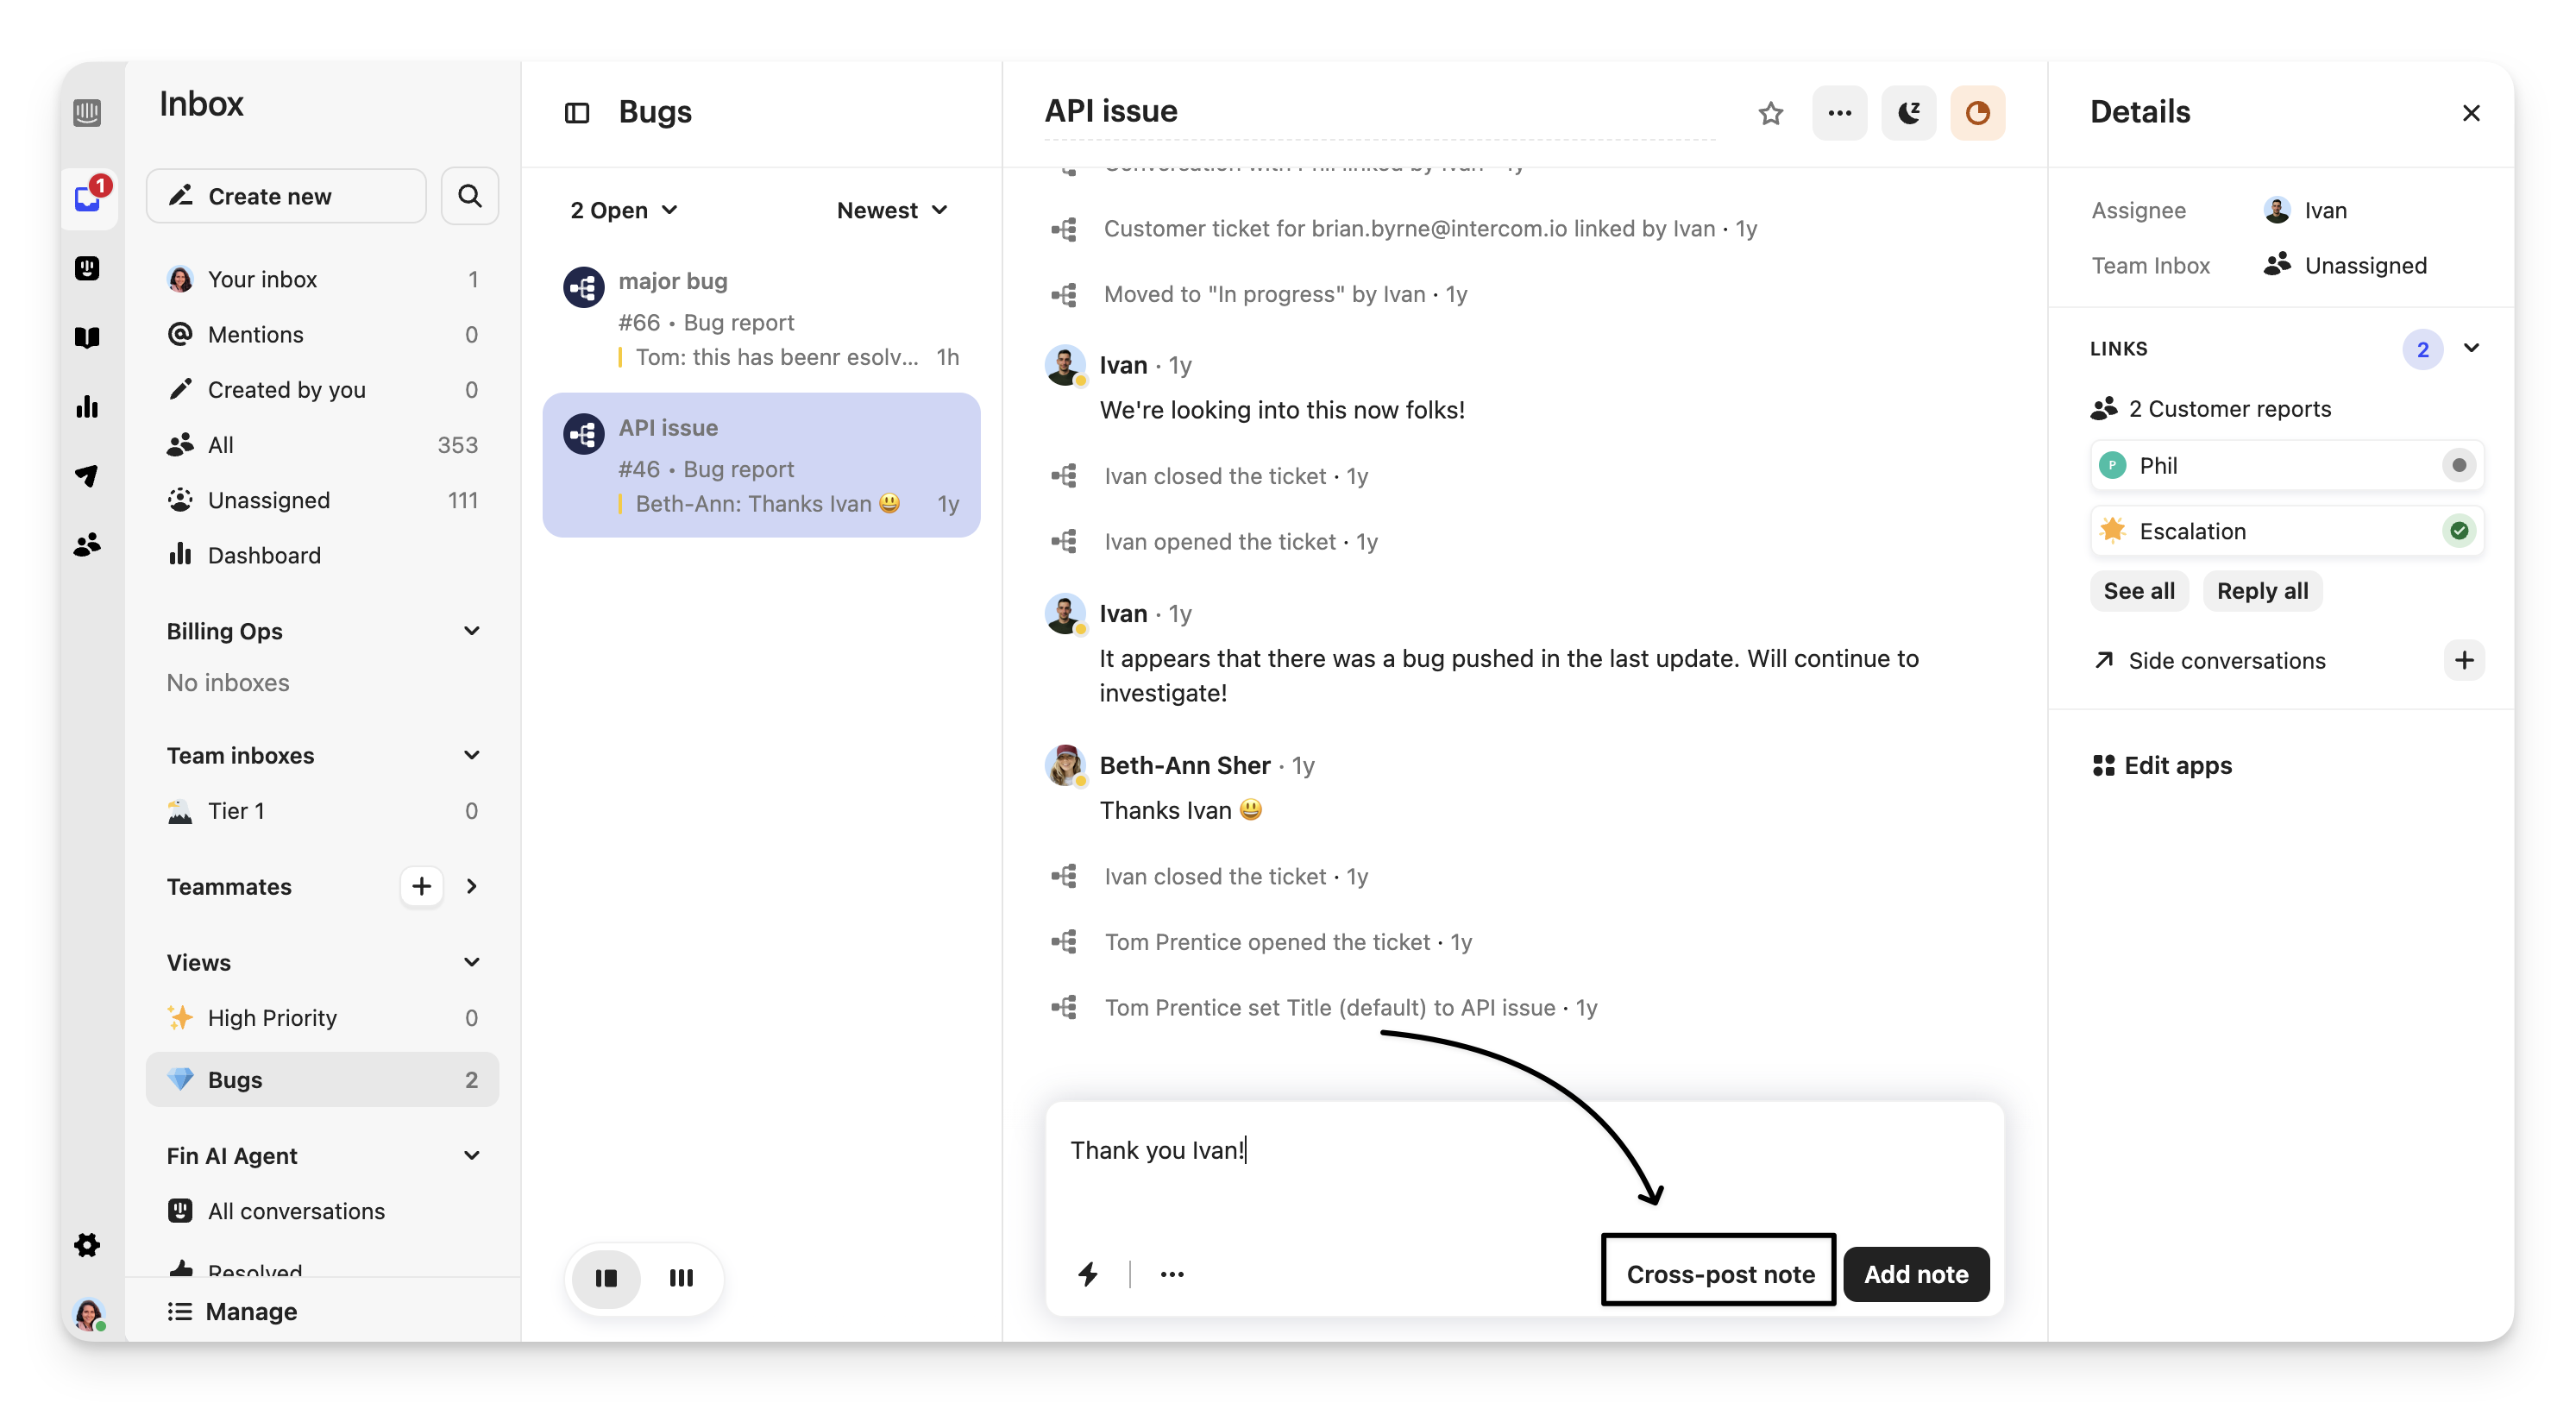Click Beth-Ann Sher's avatar
Screen dimensions: 2576x1403
[x=1065, y=765]
